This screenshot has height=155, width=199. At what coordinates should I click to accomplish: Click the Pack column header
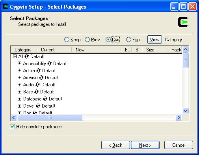[175, 50]
